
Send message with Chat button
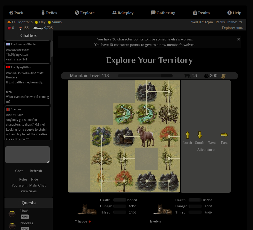pyautogui.click(x=19, y=171)
